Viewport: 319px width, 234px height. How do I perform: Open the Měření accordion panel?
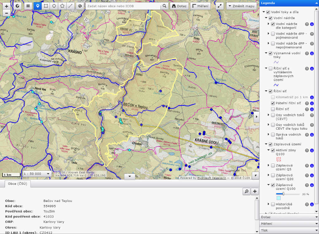point(289,224)
